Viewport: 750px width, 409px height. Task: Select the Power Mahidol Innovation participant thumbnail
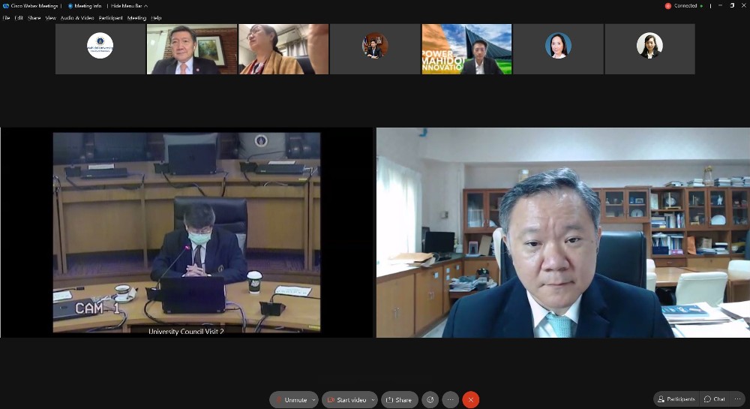click(x=466, y=49)
